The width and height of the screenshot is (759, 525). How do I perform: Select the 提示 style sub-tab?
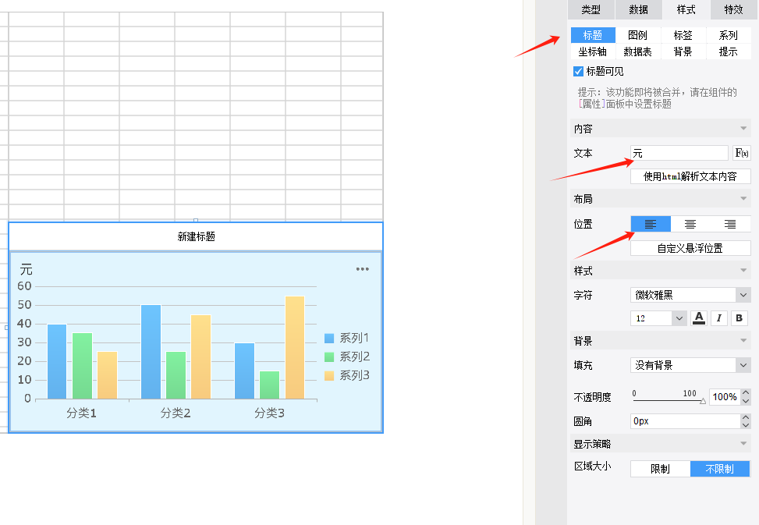[x=728, y=51]
